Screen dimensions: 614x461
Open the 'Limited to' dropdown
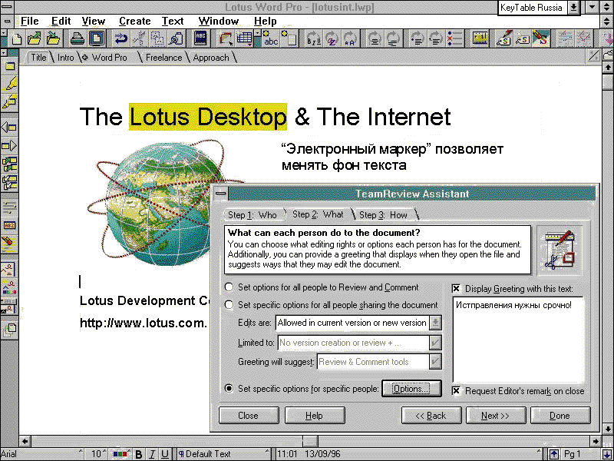click(x=435, y=342)
